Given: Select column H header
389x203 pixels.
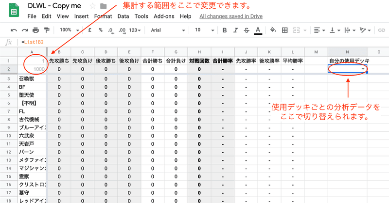Looking at the screenshot, I should pyautogui.click(x=199, y=52).
